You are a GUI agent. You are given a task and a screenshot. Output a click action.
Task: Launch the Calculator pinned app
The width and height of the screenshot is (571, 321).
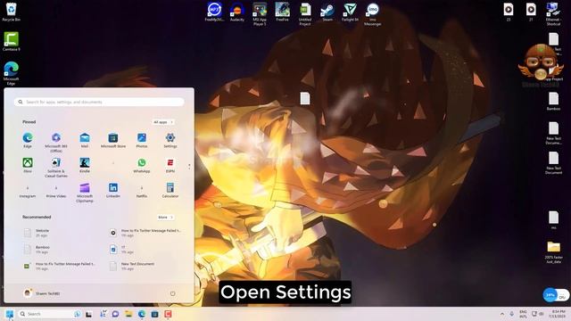(170, 190)
